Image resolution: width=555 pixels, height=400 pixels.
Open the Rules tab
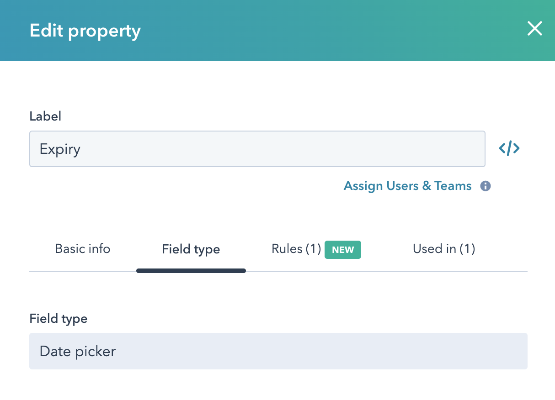tap(296, 249)
